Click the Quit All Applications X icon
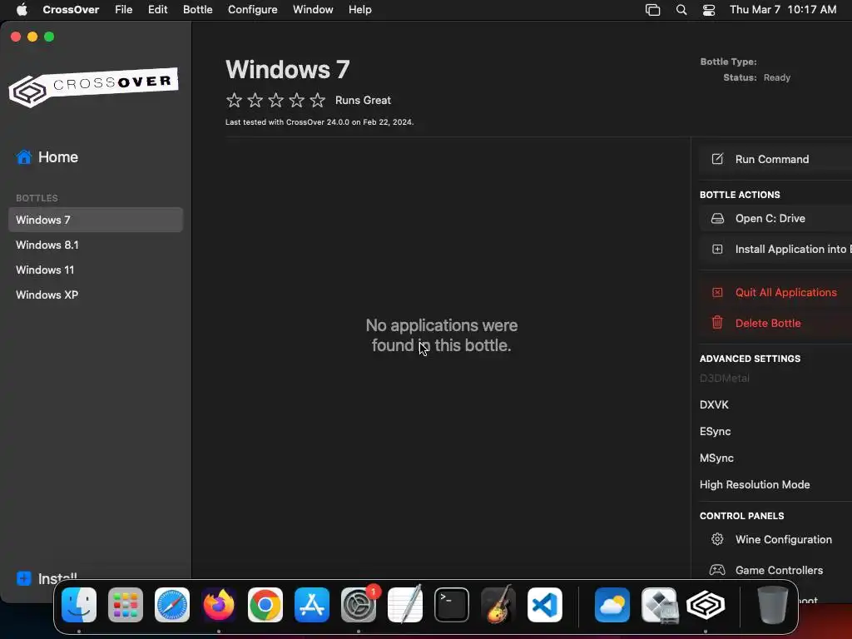The image size is (852, 639). 717,292
